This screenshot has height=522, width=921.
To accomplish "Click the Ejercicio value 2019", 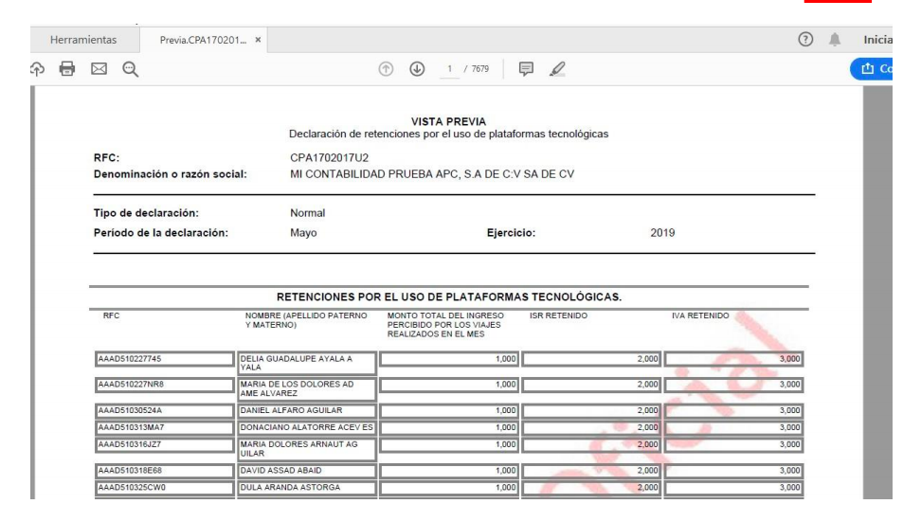I will click(x=662, y=232).
